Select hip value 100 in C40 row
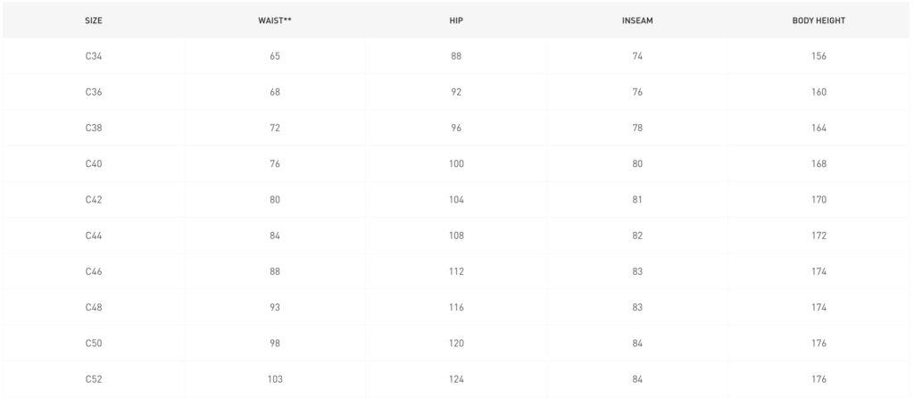Viewport: 914px width, 398px height. [456, 163]
